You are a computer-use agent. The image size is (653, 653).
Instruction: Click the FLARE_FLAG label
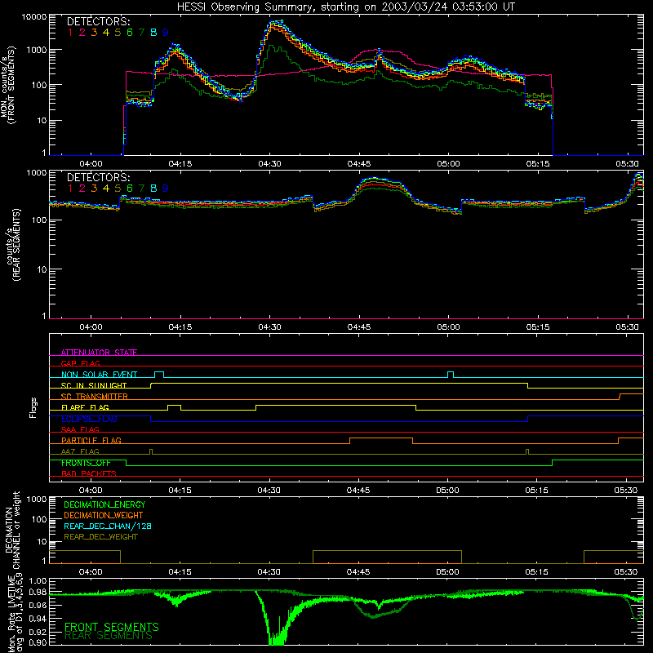tap(85, 407)
